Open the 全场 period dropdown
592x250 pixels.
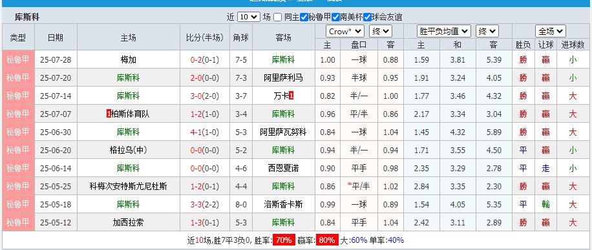tap(551, 32)
